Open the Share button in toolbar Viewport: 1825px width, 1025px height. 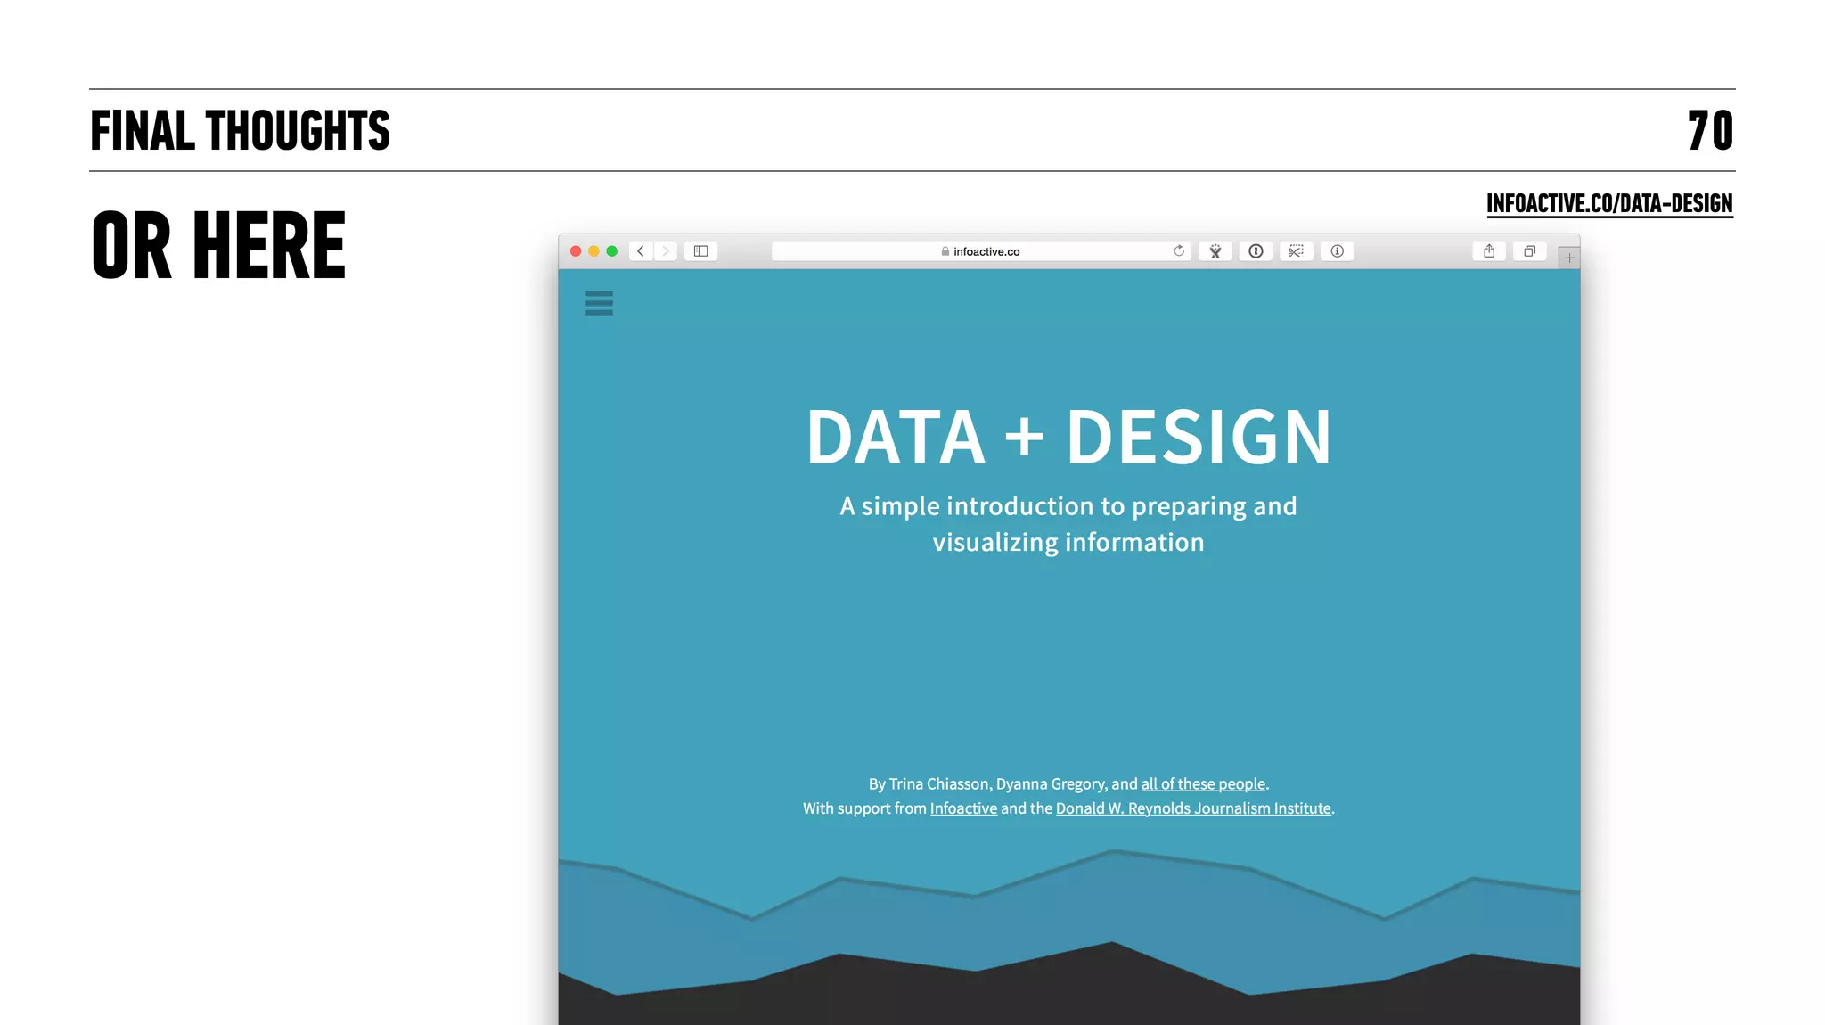pyautogui.click(x=1489, y=251)
